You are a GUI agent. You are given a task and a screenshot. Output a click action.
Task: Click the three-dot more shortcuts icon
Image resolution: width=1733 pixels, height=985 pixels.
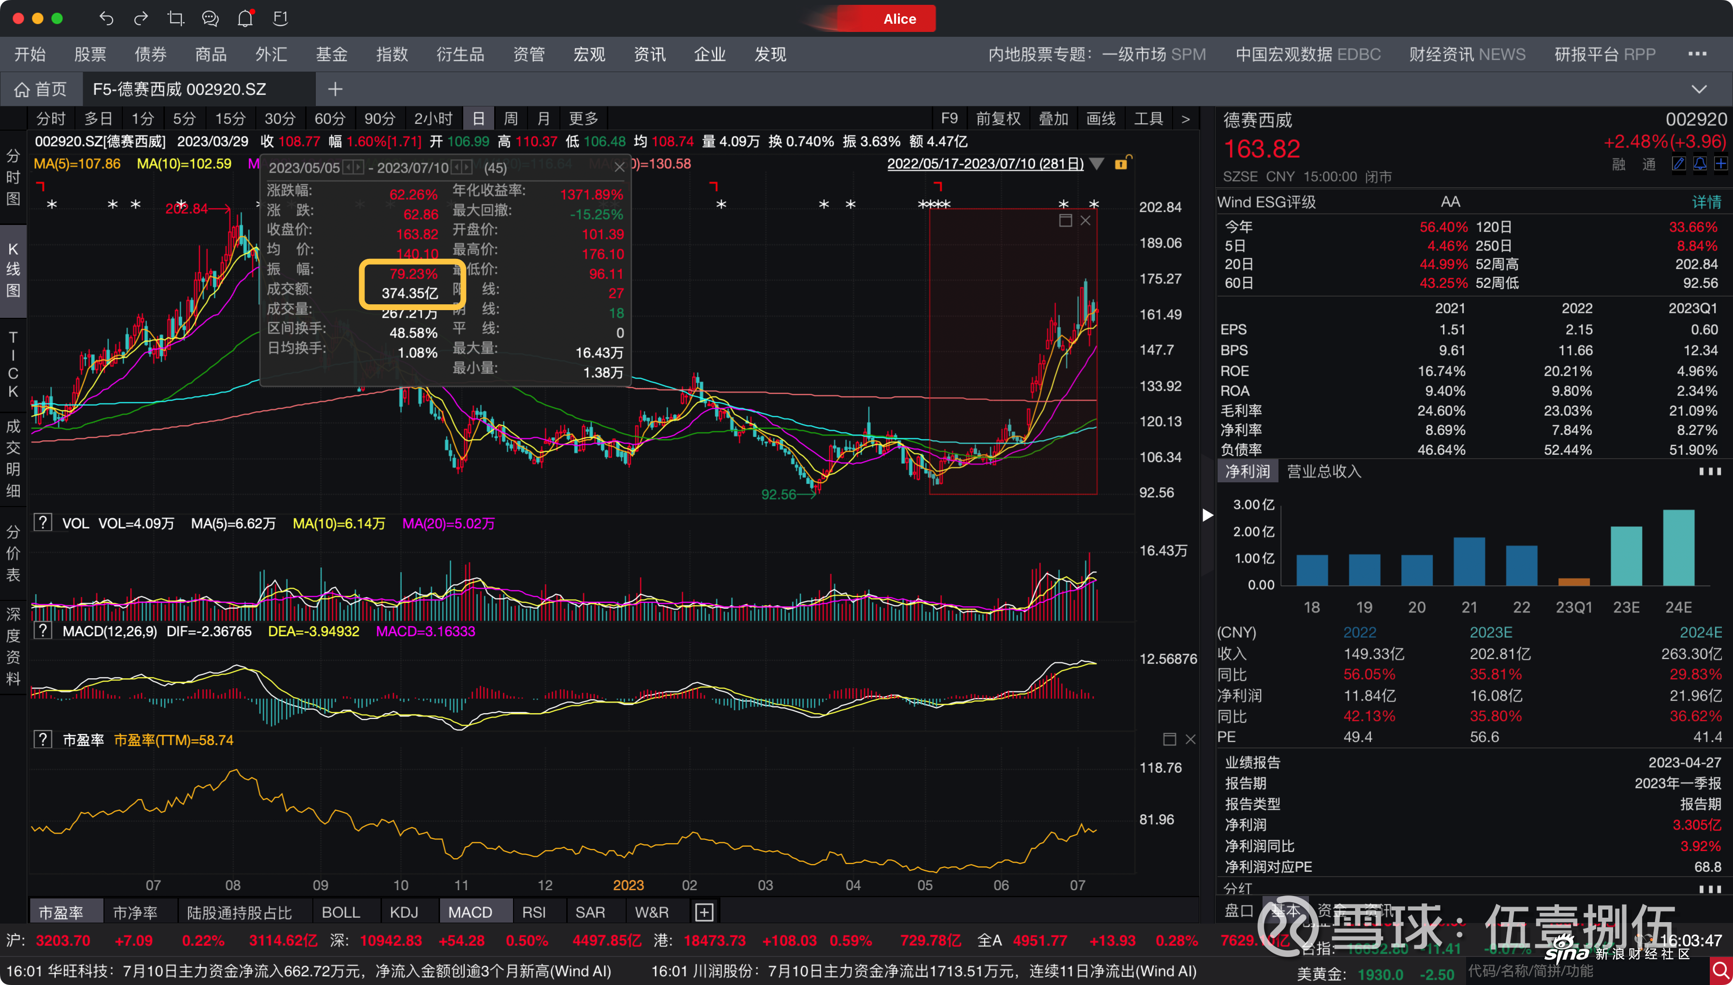(x=1697, y=54)
